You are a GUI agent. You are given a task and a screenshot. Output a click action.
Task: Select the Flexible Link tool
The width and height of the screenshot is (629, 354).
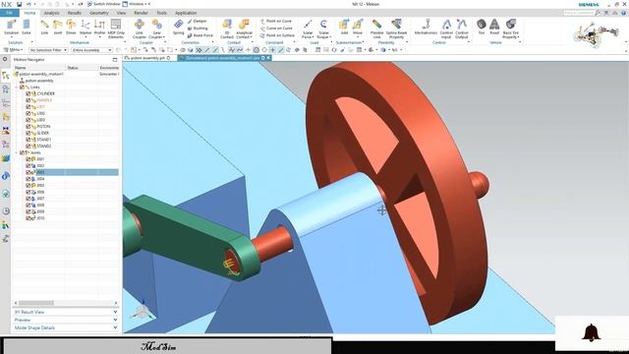coord(377,29)
